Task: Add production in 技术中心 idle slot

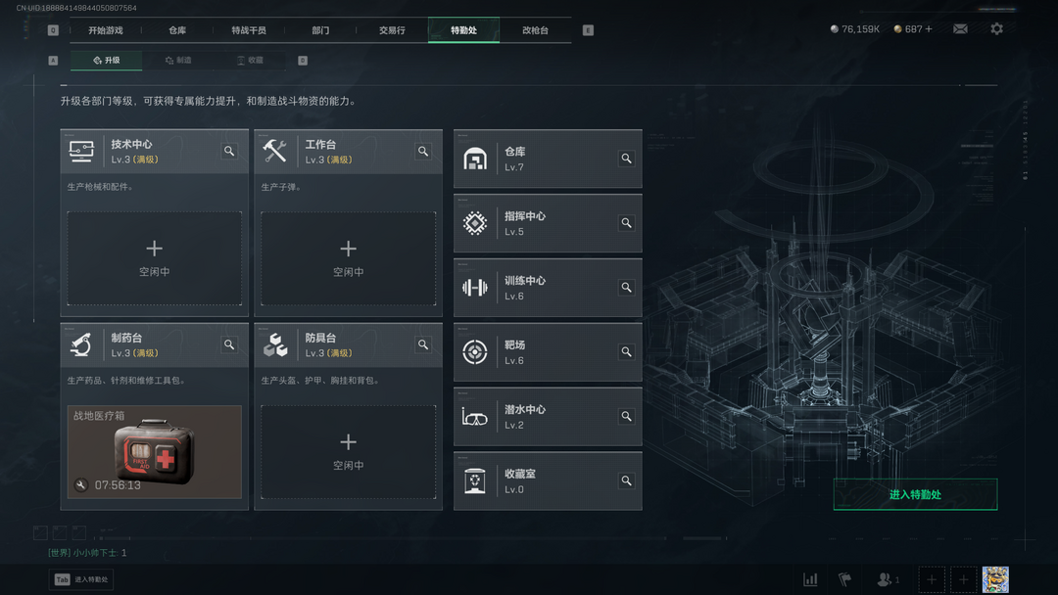Action: pos(155,258)
